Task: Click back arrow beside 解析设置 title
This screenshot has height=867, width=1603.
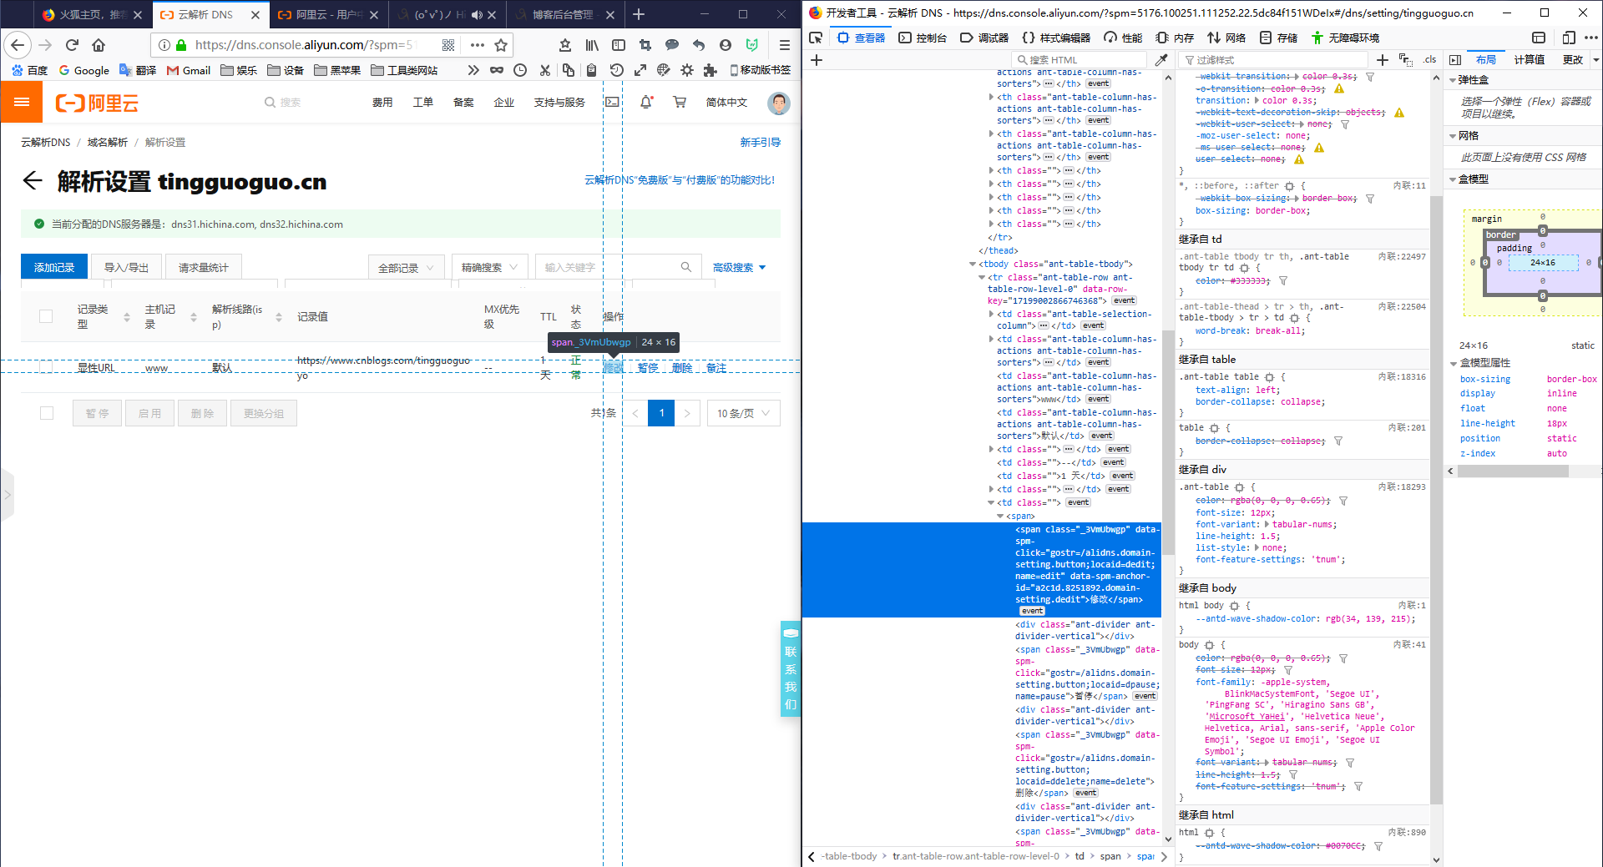Action: tap(32, 181)
